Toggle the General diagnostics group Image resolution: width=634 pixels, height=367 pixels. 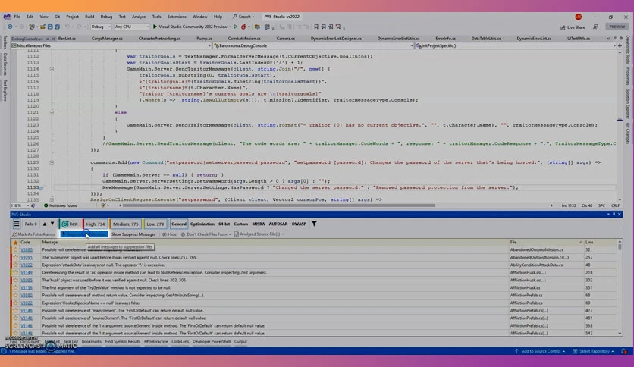point(179,224)
